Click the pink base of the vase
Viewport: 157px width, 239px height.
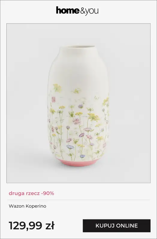[x=78, y=162]
